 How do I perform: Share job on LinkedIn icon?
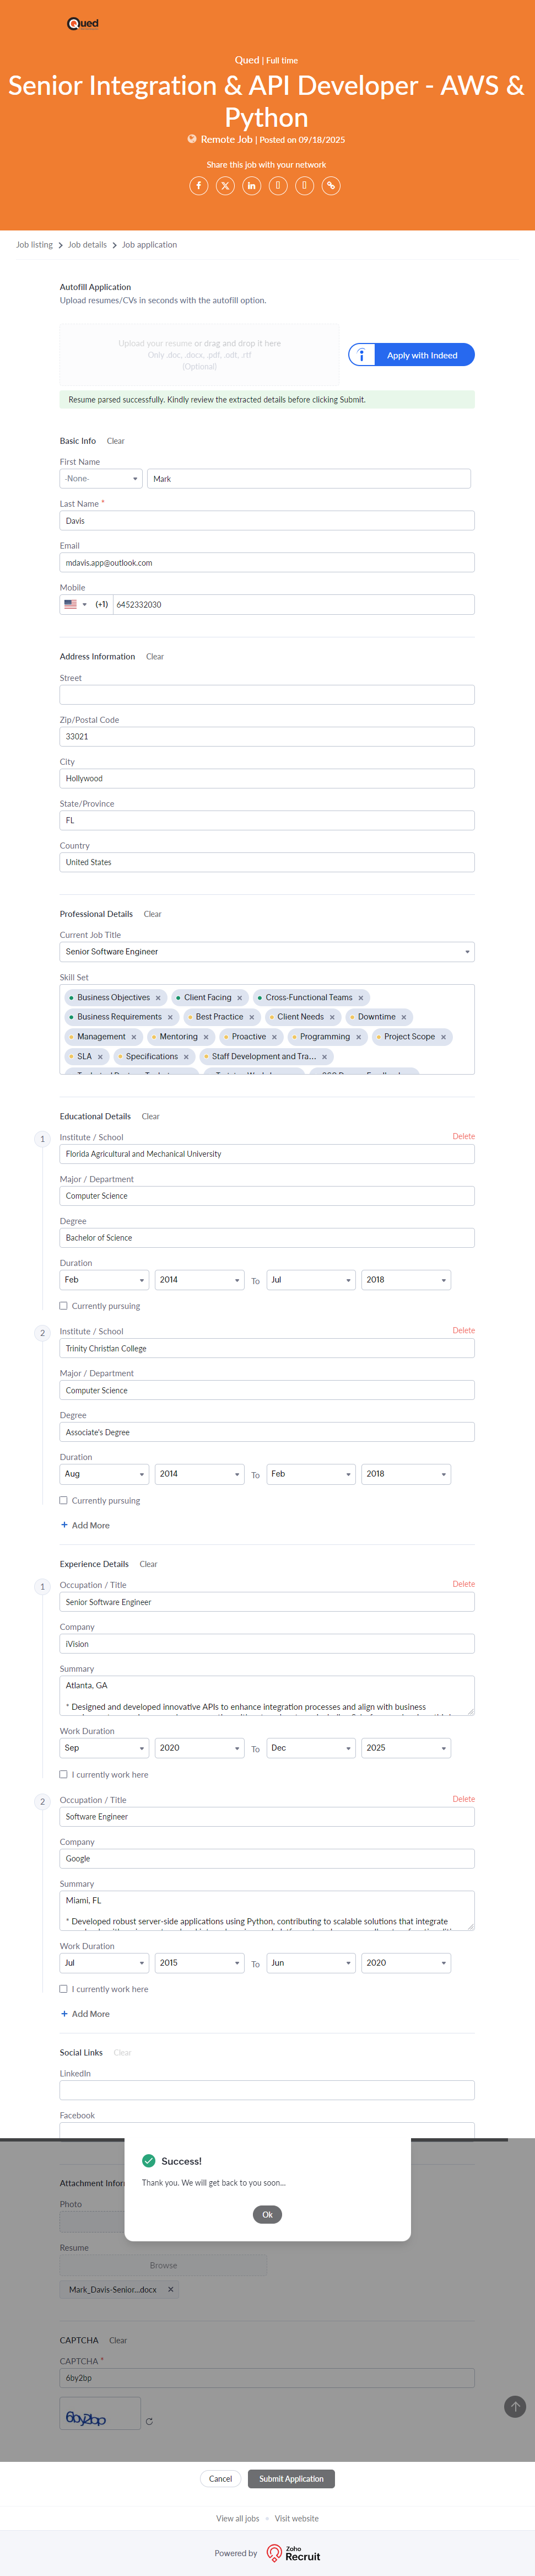tap(251, 186)
